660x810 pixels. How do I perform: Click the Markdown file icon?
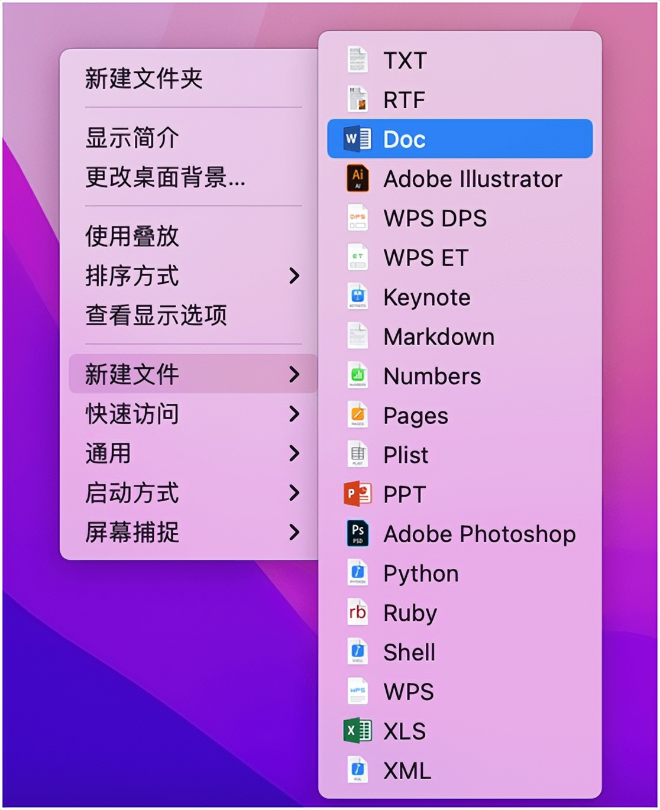[x=357, y=336]
